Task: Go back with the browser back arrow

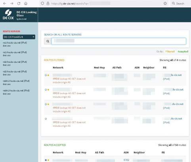Action: 5,4
